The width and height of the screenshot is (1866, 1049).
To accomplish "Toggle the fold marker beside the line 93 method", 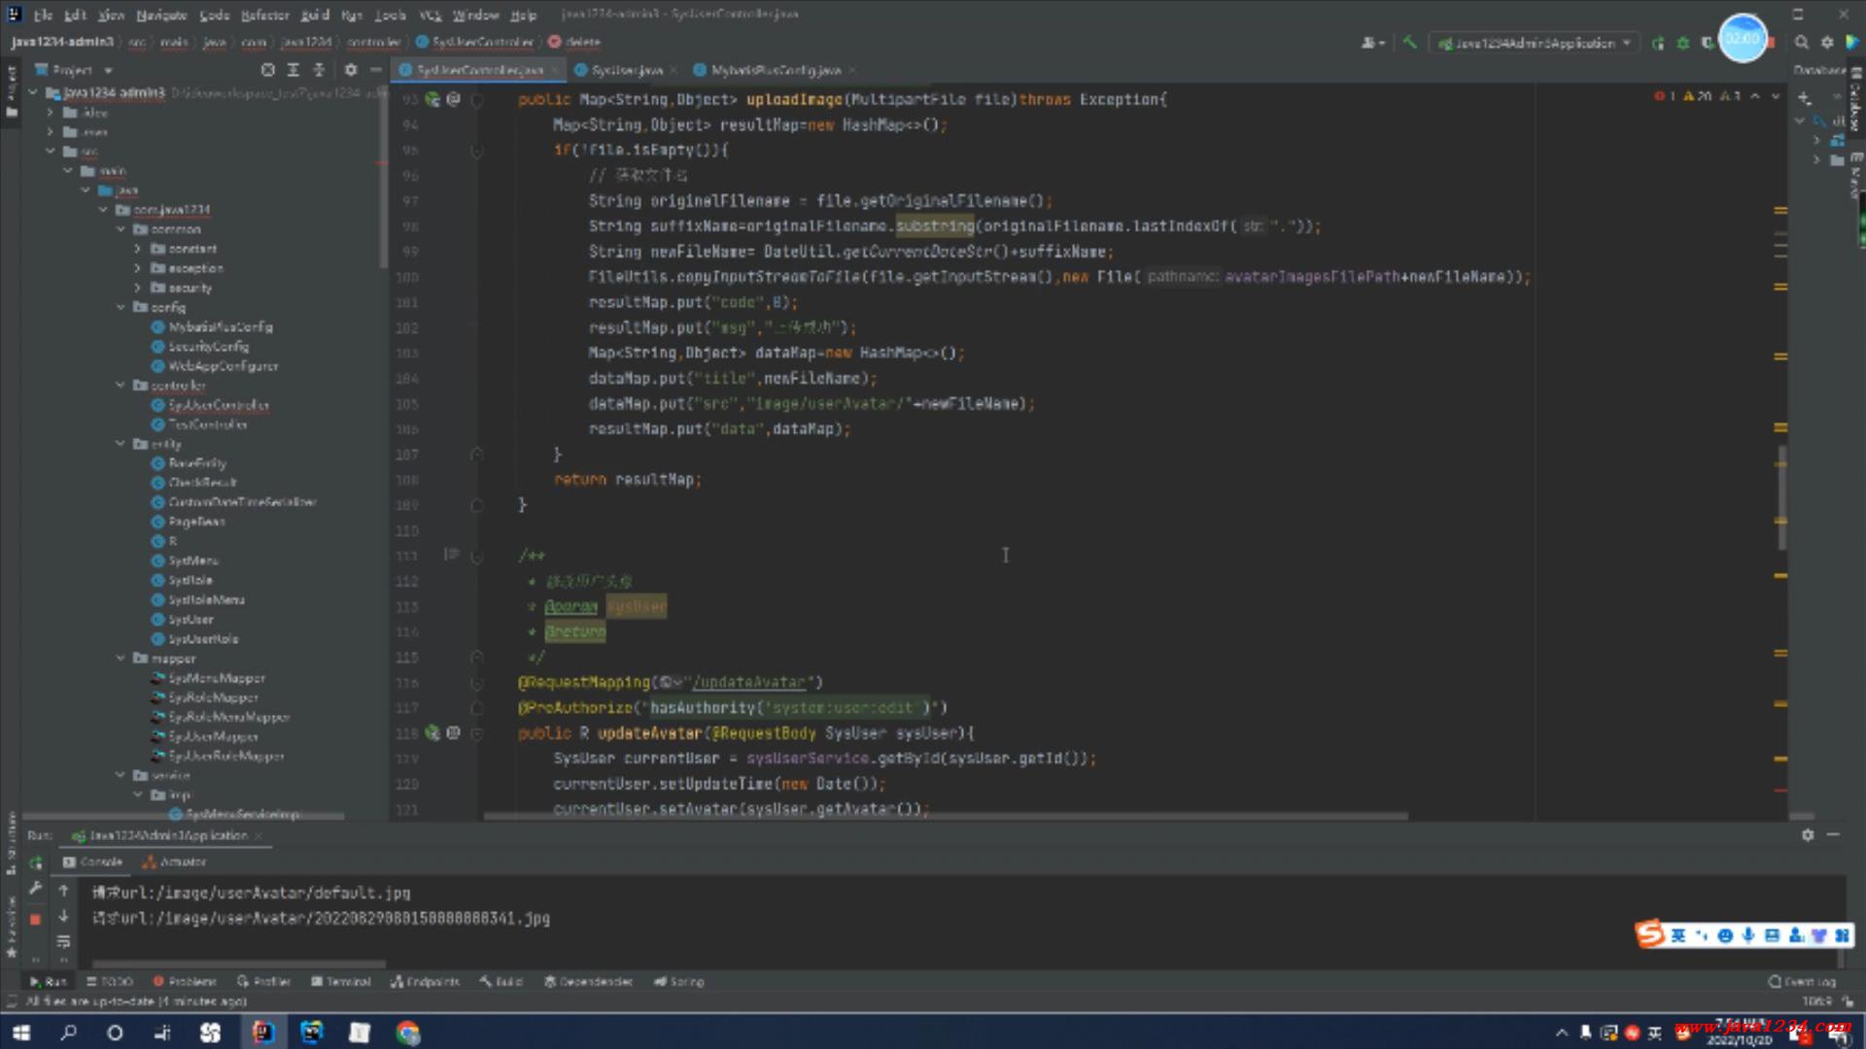I will 477,100.
